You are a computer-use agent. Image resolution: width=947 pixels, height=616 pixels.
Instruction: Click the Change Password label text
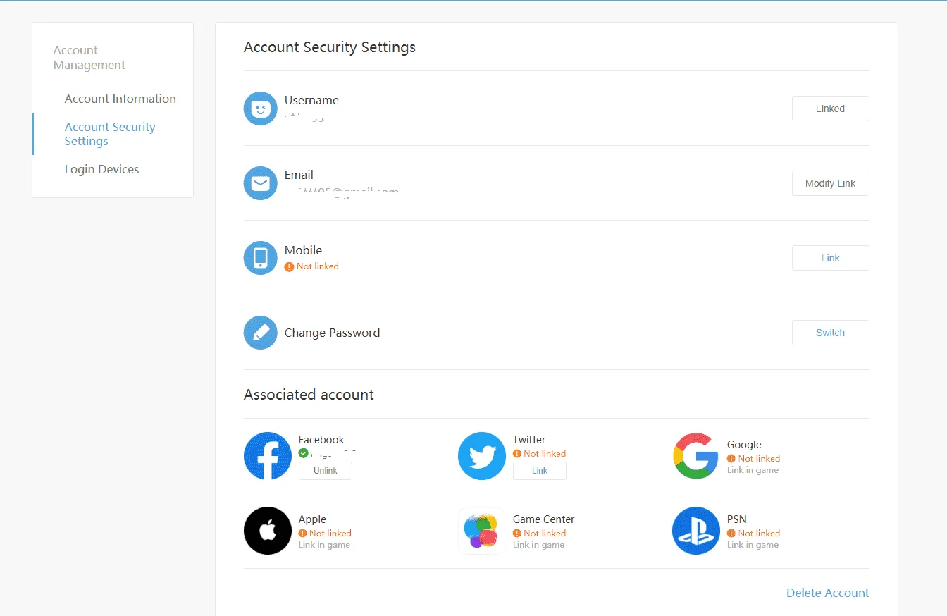[332, 333]
